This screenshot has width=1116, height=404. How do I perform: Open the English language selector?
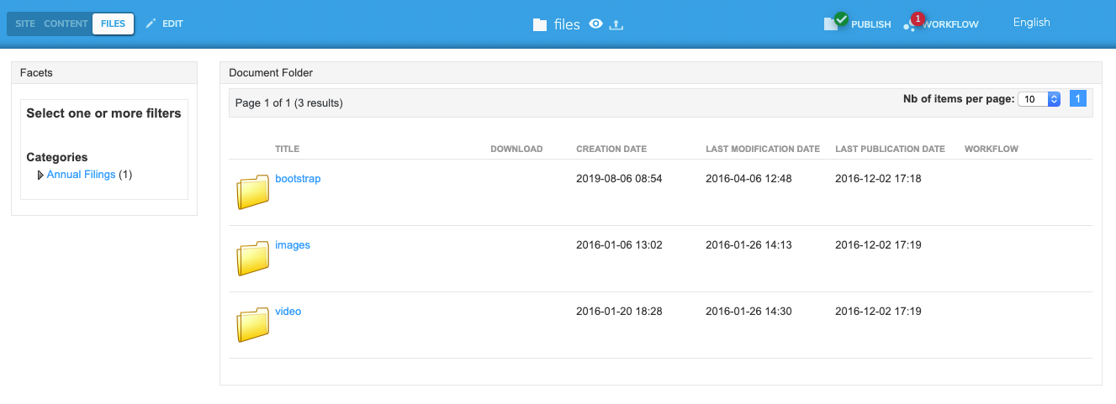[1031, 23]
